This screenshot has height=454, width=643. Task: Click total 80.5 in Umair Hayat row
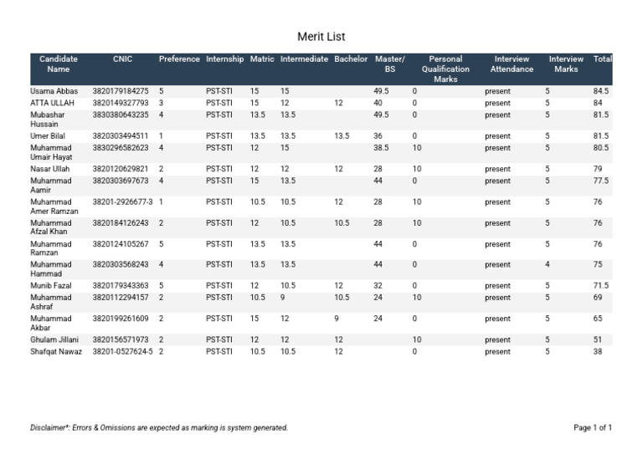601,148
